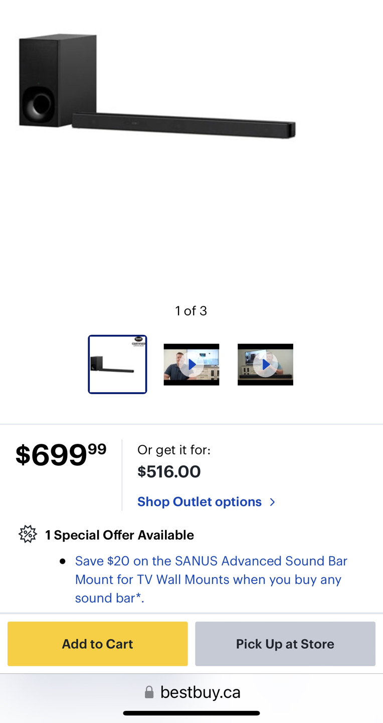Click the $699.99 regular price
The image size is (383, 723).
pyautogui.click(x=61, y=454)
